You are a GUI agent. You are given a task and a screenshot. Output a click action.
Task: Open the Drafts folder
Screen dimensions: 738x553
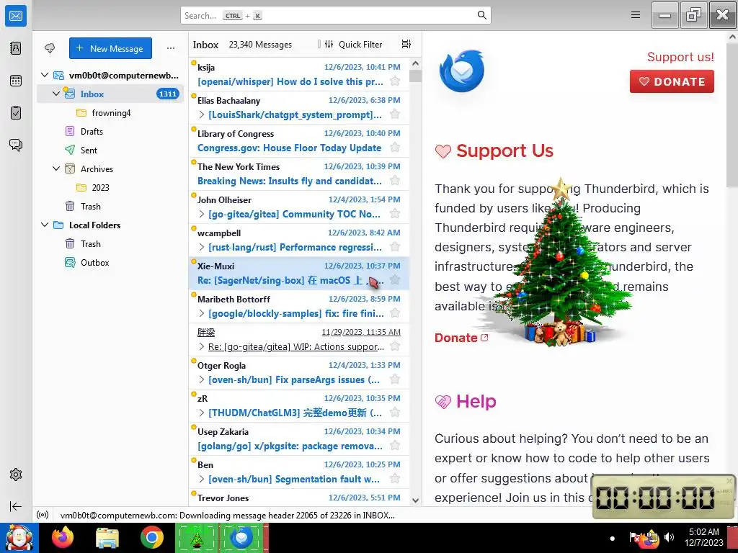click(x=110, y=131)
